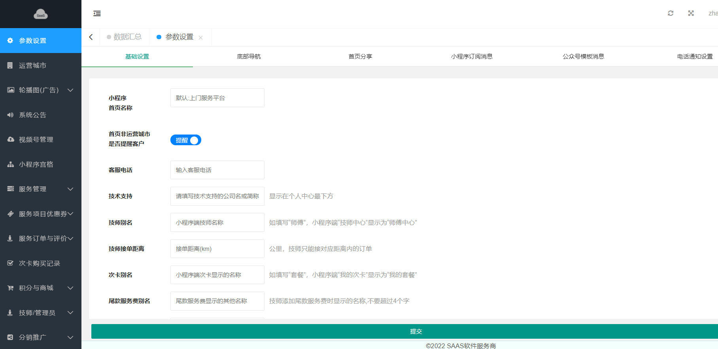Image resolution: width=718 pixels, height=349 pixels.
Task: Open 小程序宫格 in the sidebar
Action: pos(41,164)
